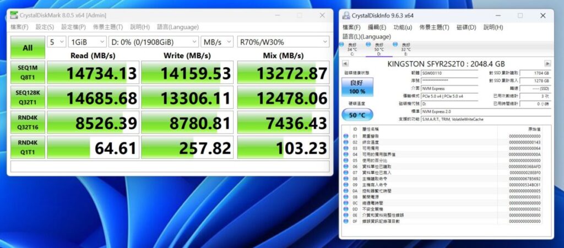
Task: Click the status orb for attribute ID 06
Action: coord(346,167)
